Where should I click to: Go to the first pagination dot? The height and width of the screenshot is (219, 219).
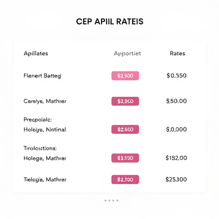pos(105,201)
